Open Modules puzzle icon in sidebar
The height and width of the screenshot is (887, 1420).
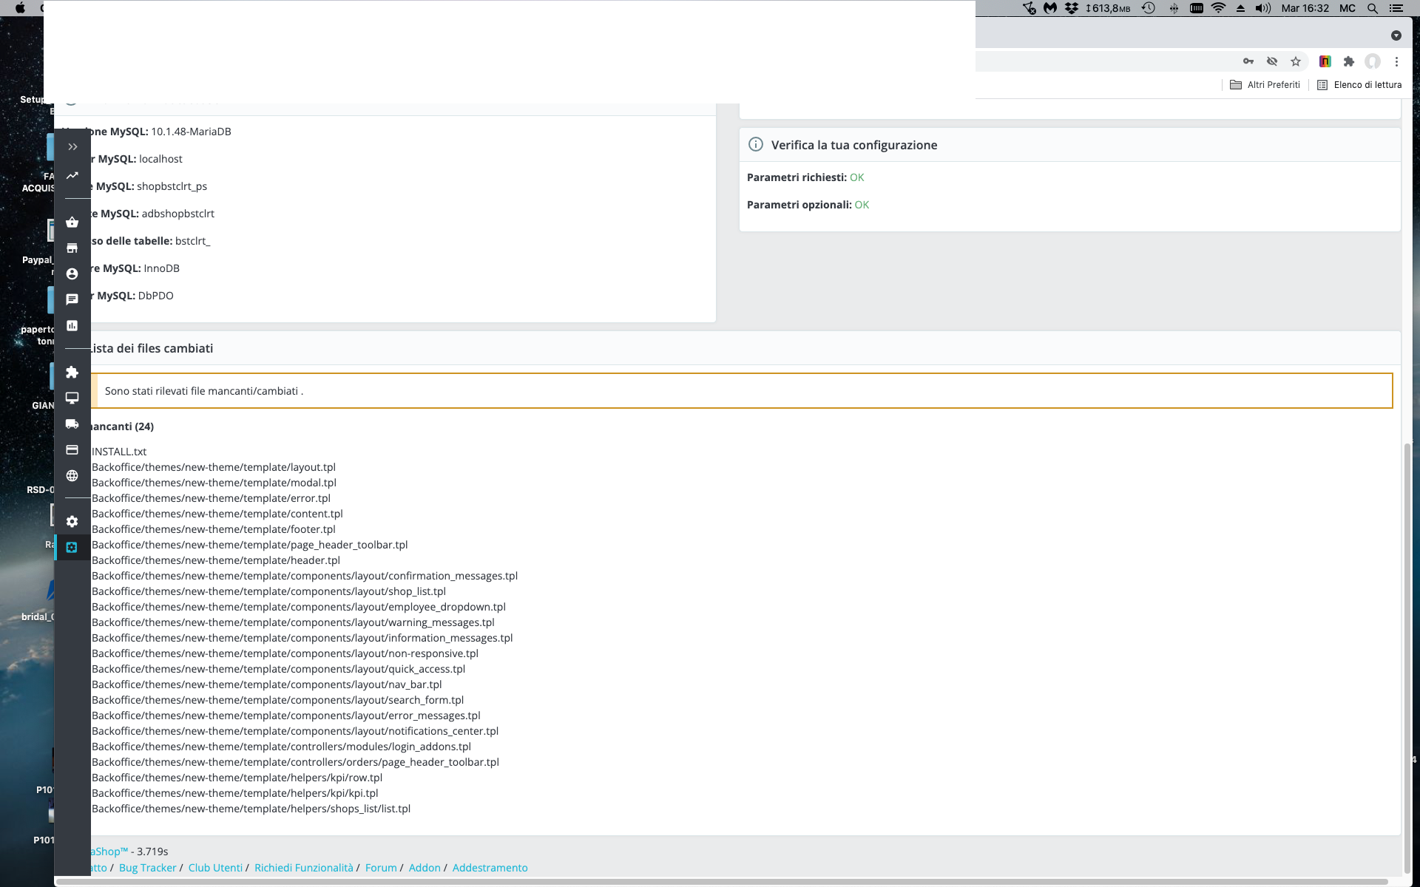72,373
